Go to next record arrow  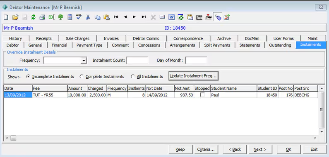pyautogui.click(x=134, y=17)
